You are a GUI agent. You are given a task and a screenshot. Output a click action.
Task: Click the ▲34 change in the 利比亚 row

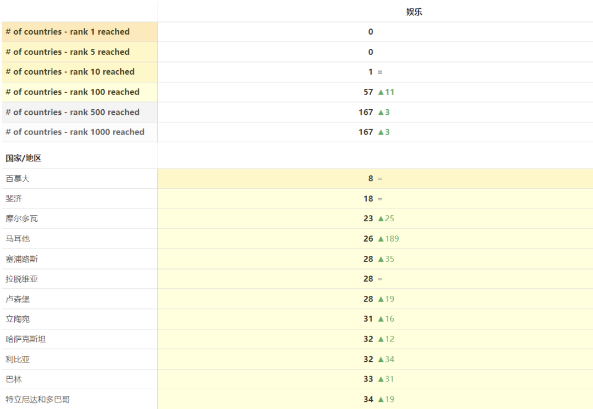386,359
